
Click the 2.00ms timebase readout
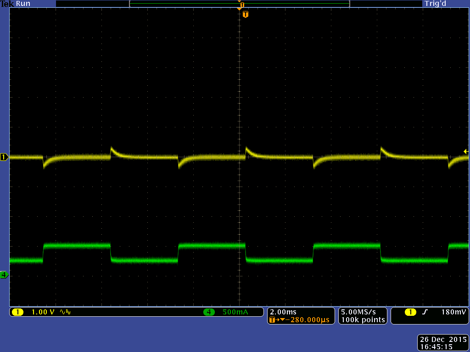coord(283,312)
